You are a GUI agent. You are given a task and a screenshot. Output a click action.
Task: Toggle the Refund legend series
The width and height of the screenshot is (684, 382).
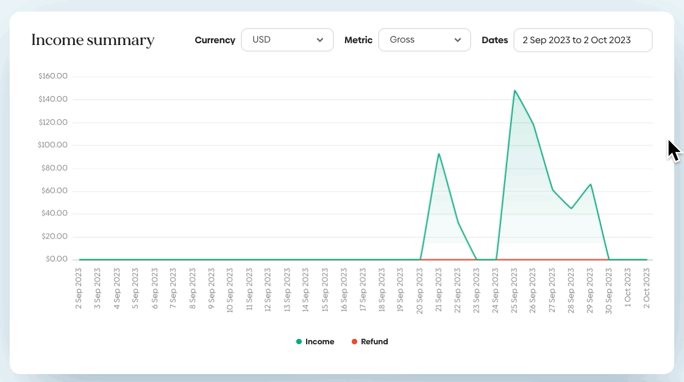coord(369,341)
